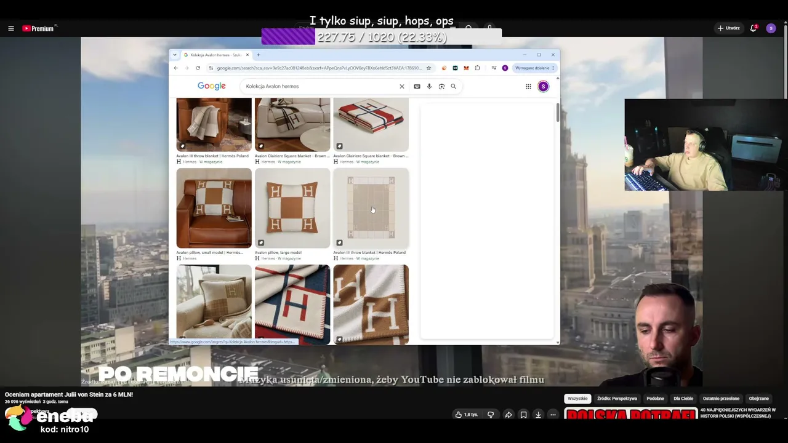The width and height of the screenshot is (788, 443).
Task: Open the YouTube hamburger guide menu
Action: [11, 28]
